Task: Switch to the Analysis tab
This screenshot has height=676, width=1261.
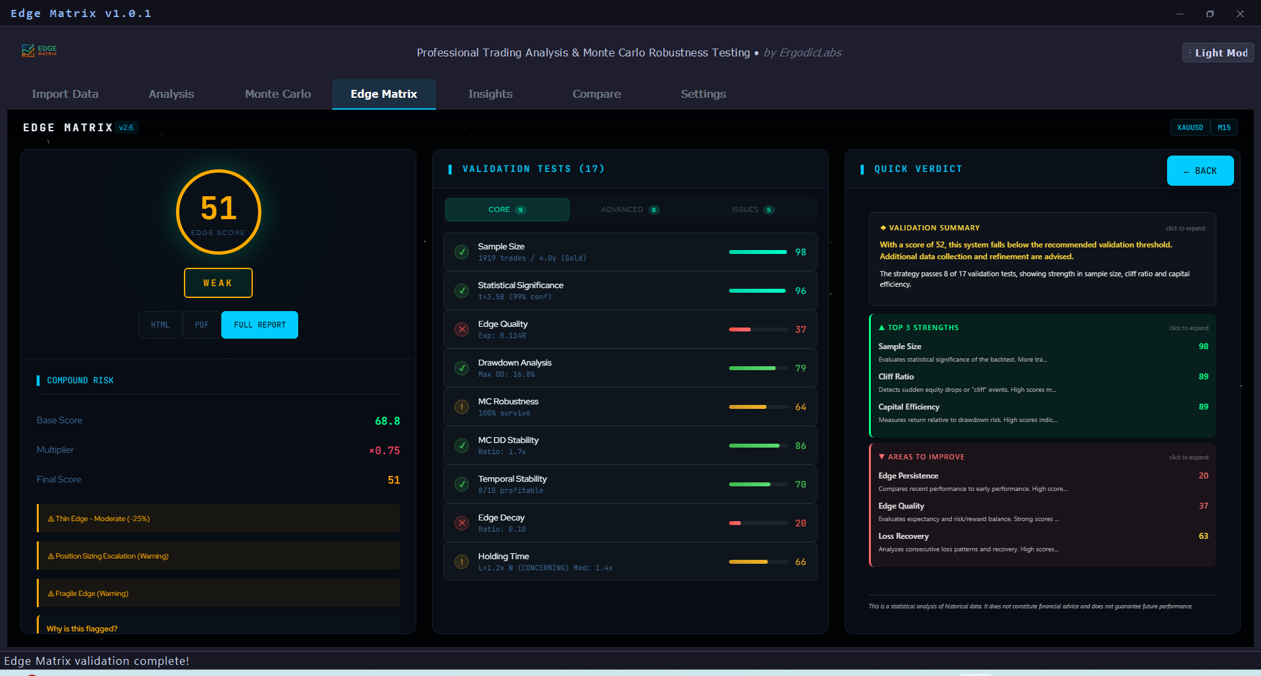Action: [x=171, y=94]
